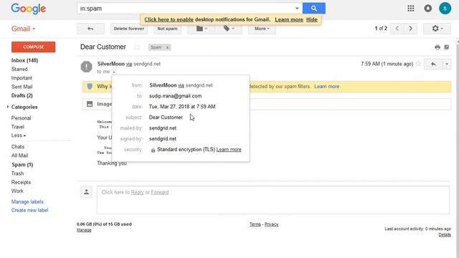Click the Forward link in reply box
Viewport: 459px width, 258px height.
point(160,192)
